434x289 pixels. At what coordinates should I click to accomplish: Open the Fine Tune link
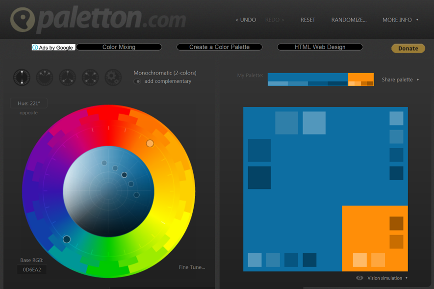[192, 267]
